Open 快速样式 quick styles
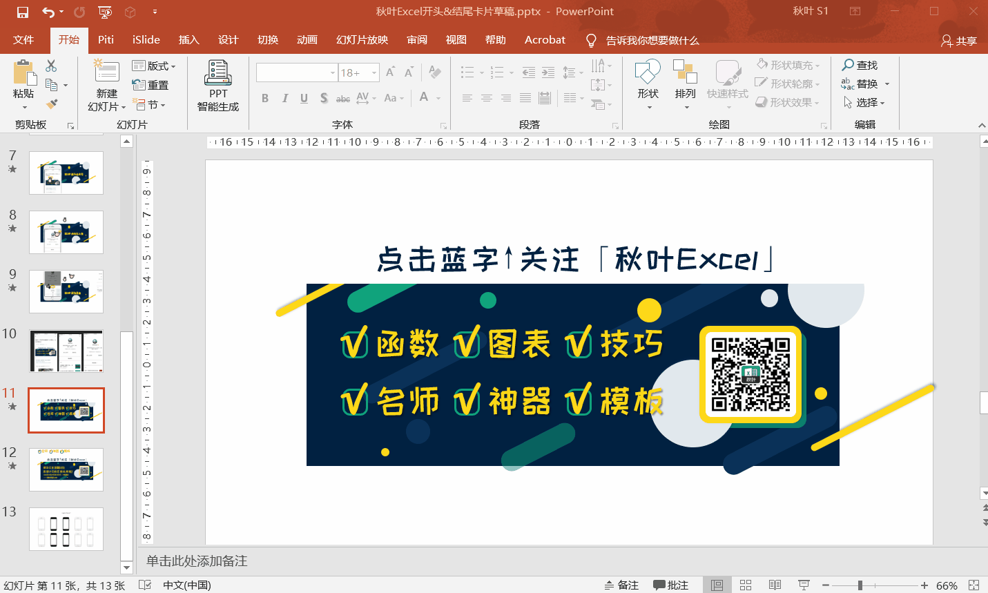 click(x=728, y=84)
